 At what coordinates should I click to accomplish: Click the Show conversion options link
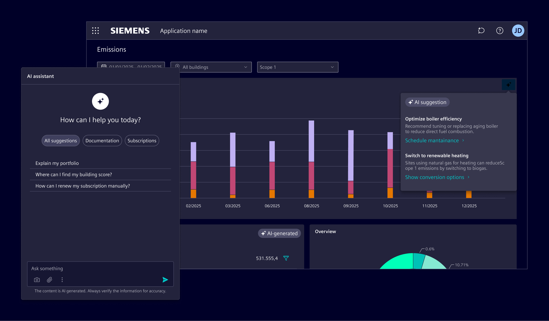coord(434,177)
